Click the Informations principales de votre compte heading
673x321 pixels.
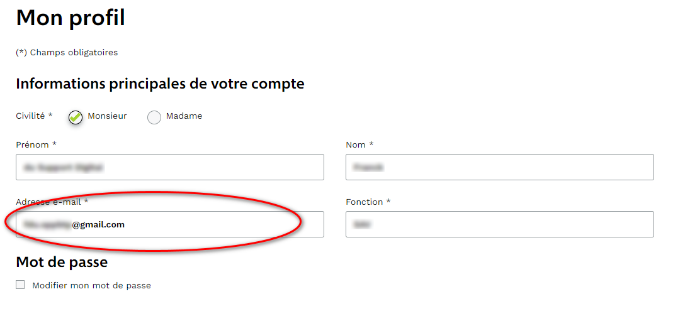160,84
